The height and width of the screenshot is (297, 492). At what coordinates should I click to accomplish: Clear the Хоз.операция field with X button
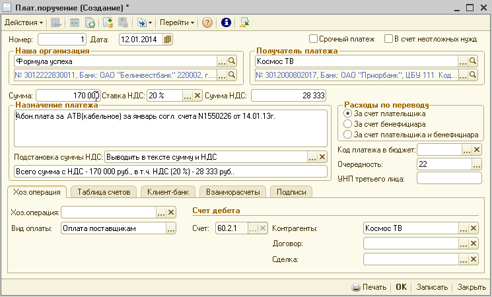click(170, 213)
